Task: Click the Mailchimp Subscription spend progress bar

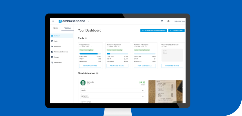Action: click(145, 54)
